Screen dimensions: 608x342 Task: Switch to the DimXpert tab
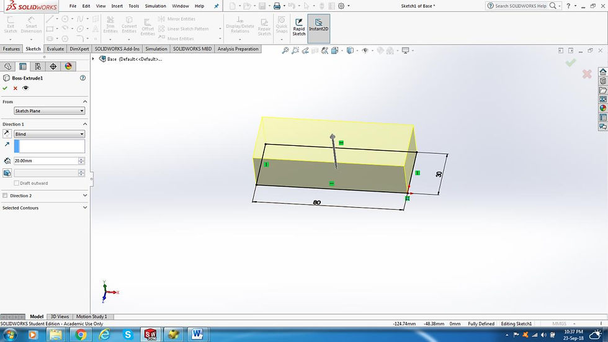click(79, 49)
